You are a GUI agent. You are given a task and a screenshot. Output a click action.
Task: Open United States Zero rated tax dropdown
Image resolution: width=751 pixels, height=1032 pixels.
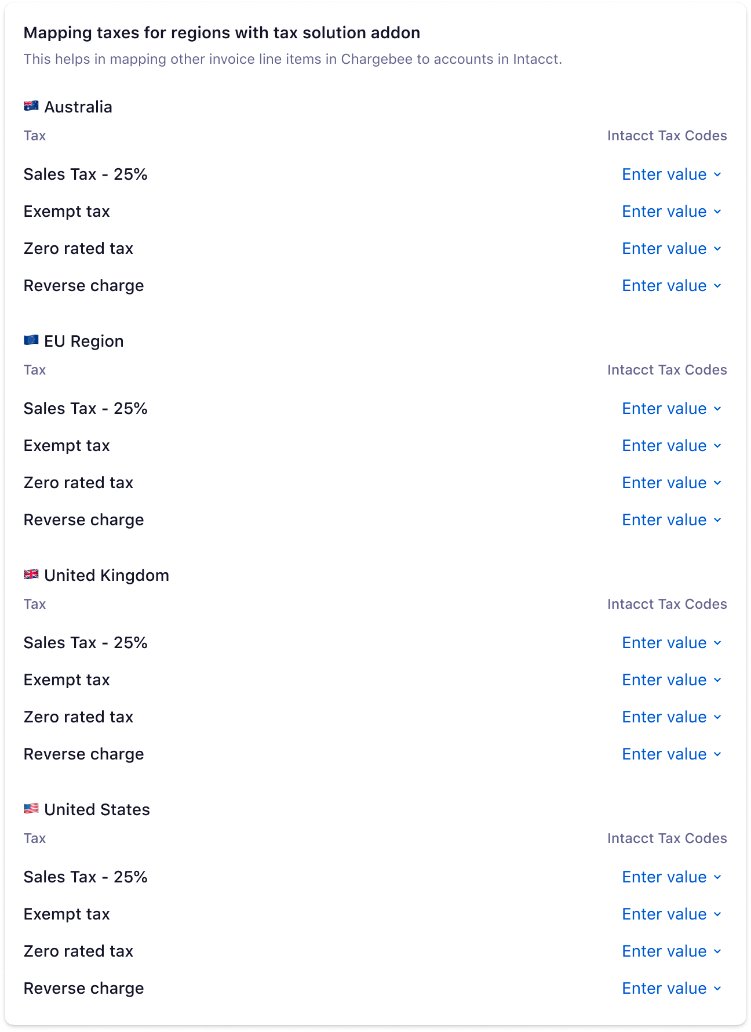click(672, 951)
